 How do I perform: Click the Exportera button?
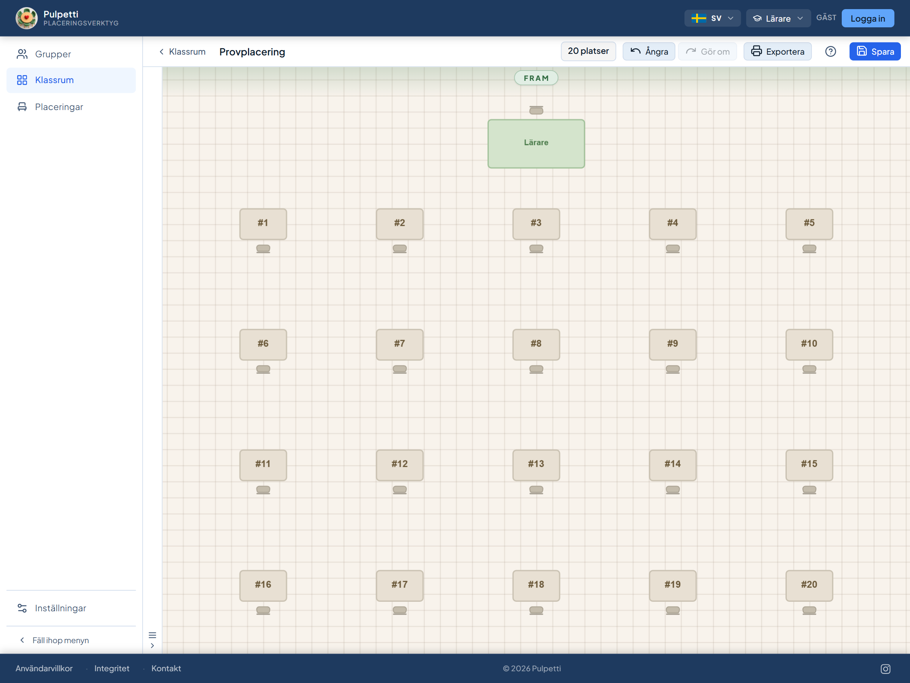point(778,52)
